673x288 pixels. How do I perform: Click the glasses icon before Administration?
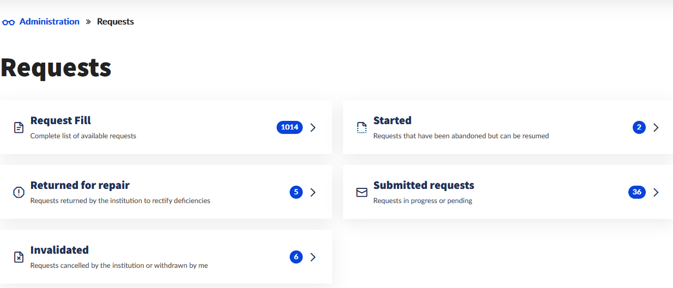click(x=8, y=22)
